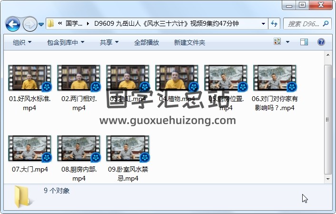Minimize the explorer window
The image size is (336, 214).
(x=289, y=5)
